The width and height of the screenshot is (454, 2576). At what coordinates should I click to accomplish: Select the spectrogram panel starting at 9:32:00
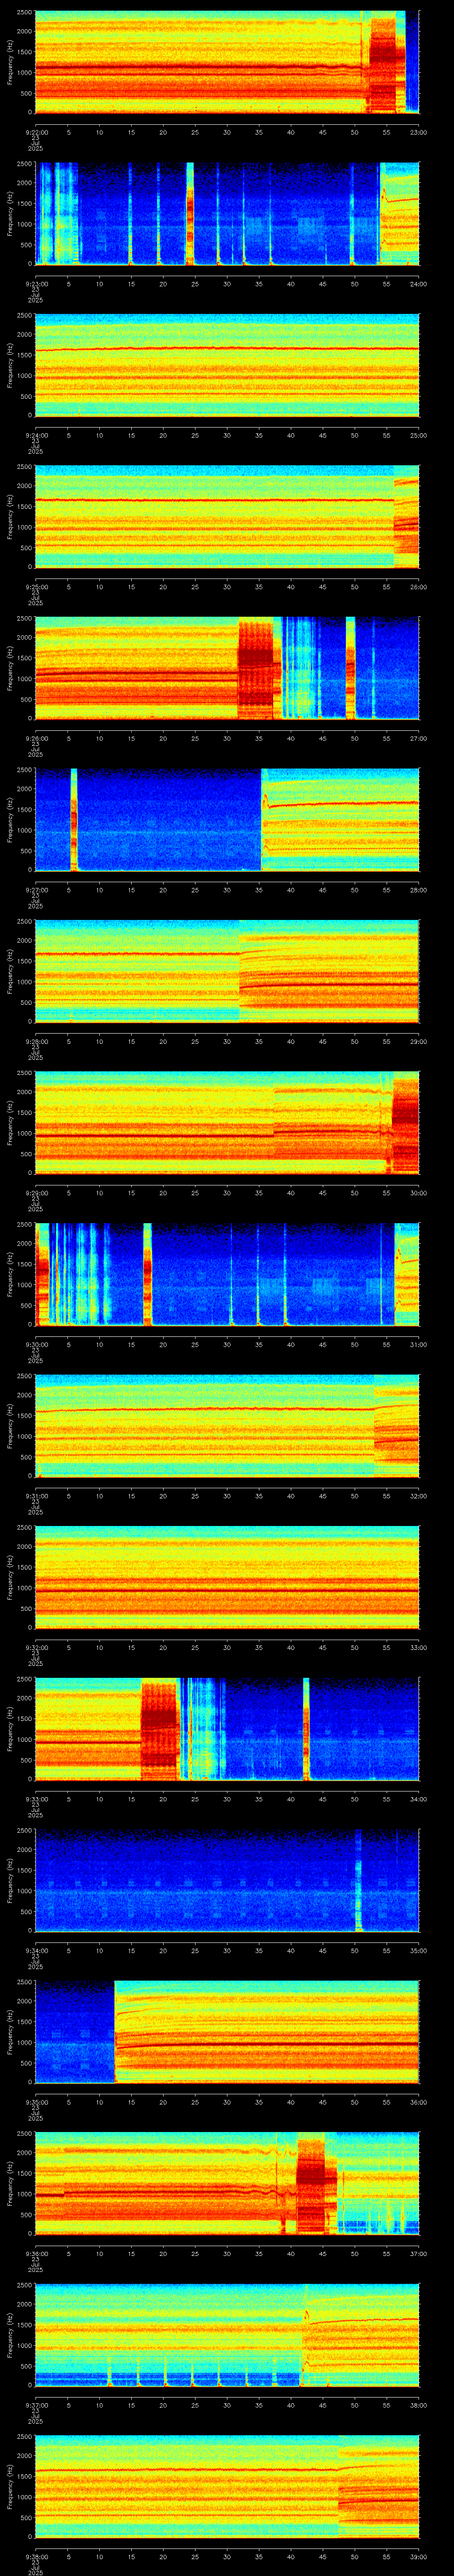(227, 1578)
